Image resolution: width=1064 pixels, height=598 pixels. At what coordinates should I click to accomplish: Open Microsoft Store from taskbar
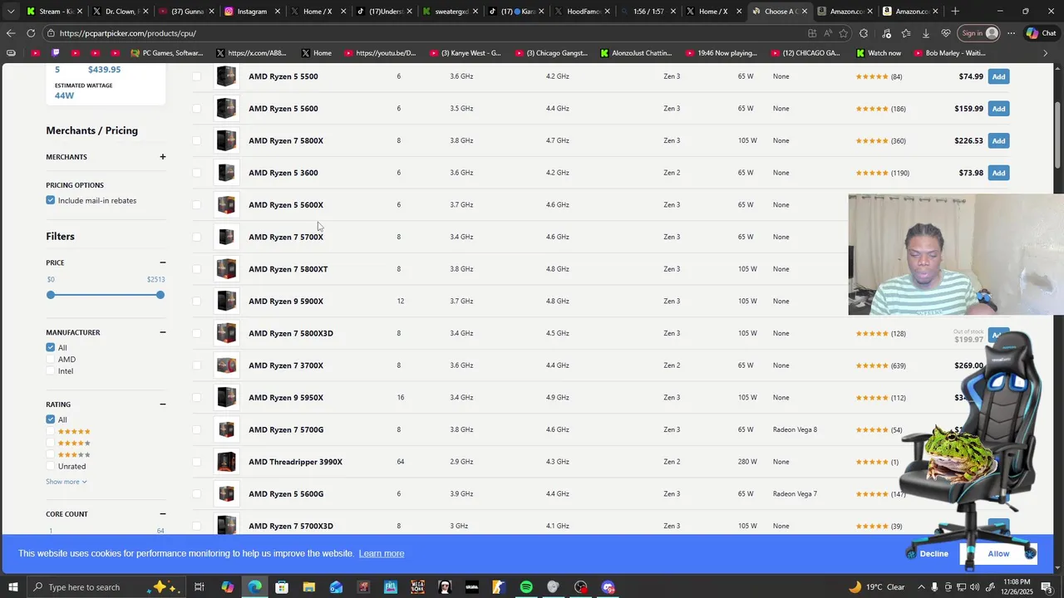(282, 587)
